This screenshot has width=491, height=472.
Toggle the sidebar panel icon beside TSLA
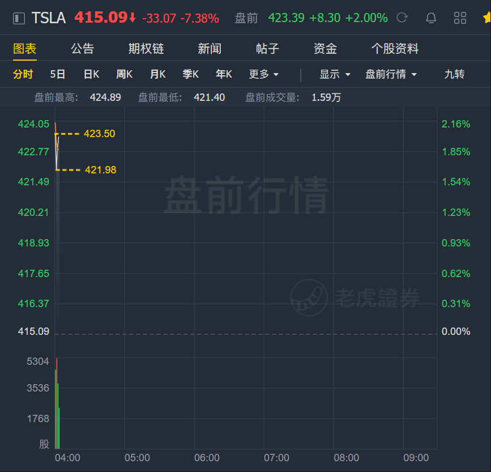pyautogui.click(x=19, y=18)
